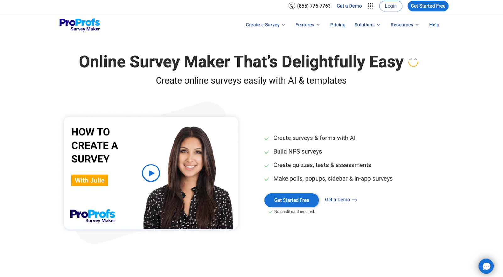This screenshot has height=277, width=503.
Task: Click Get Started Free in the top bar
Action: 428,6
